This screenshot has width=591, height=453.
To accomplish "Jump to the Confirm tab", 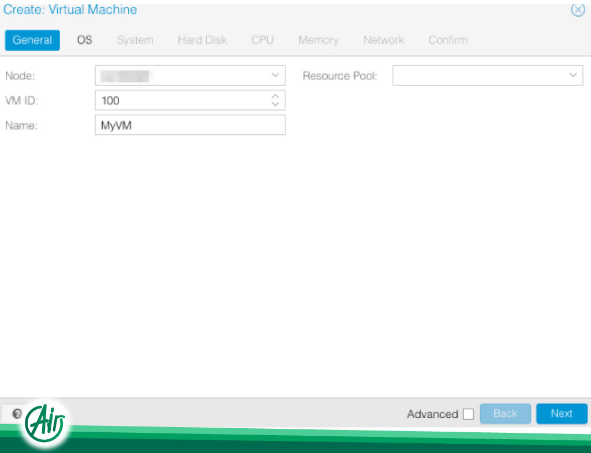I will (448, 40).
